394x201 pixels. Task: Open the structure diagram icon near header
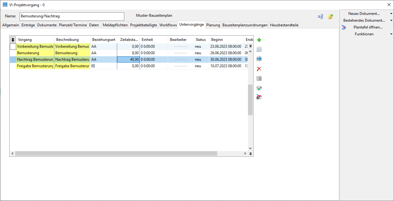click(320, 17)
